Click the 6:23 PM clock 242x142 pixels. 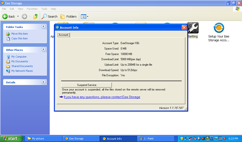pos(233,139)
